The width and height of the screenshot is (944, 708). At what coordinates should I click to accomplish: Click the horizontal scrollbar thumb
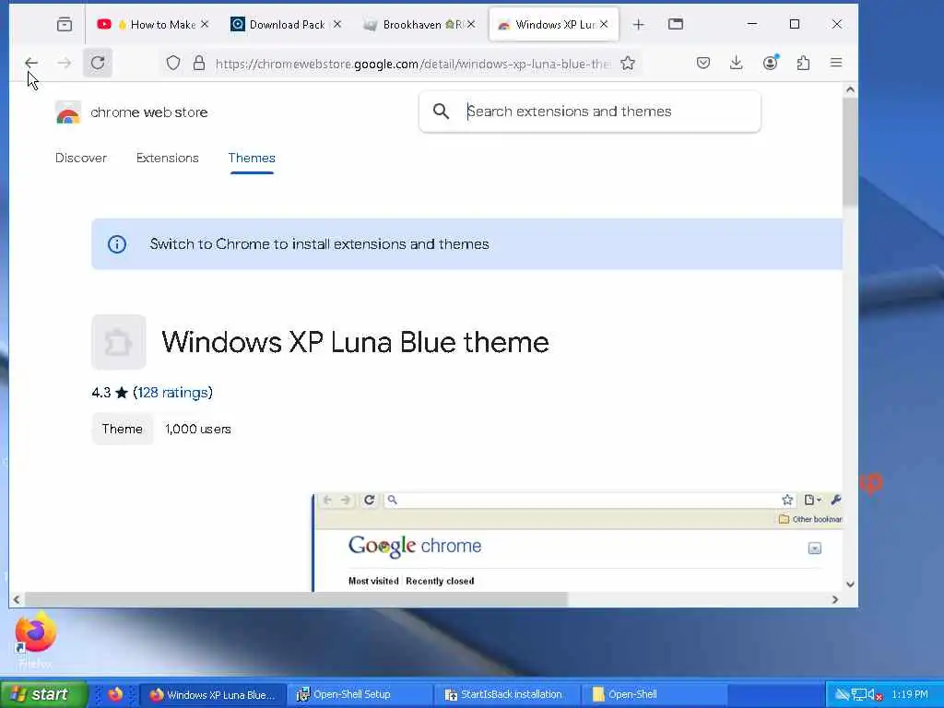(296, 599)
